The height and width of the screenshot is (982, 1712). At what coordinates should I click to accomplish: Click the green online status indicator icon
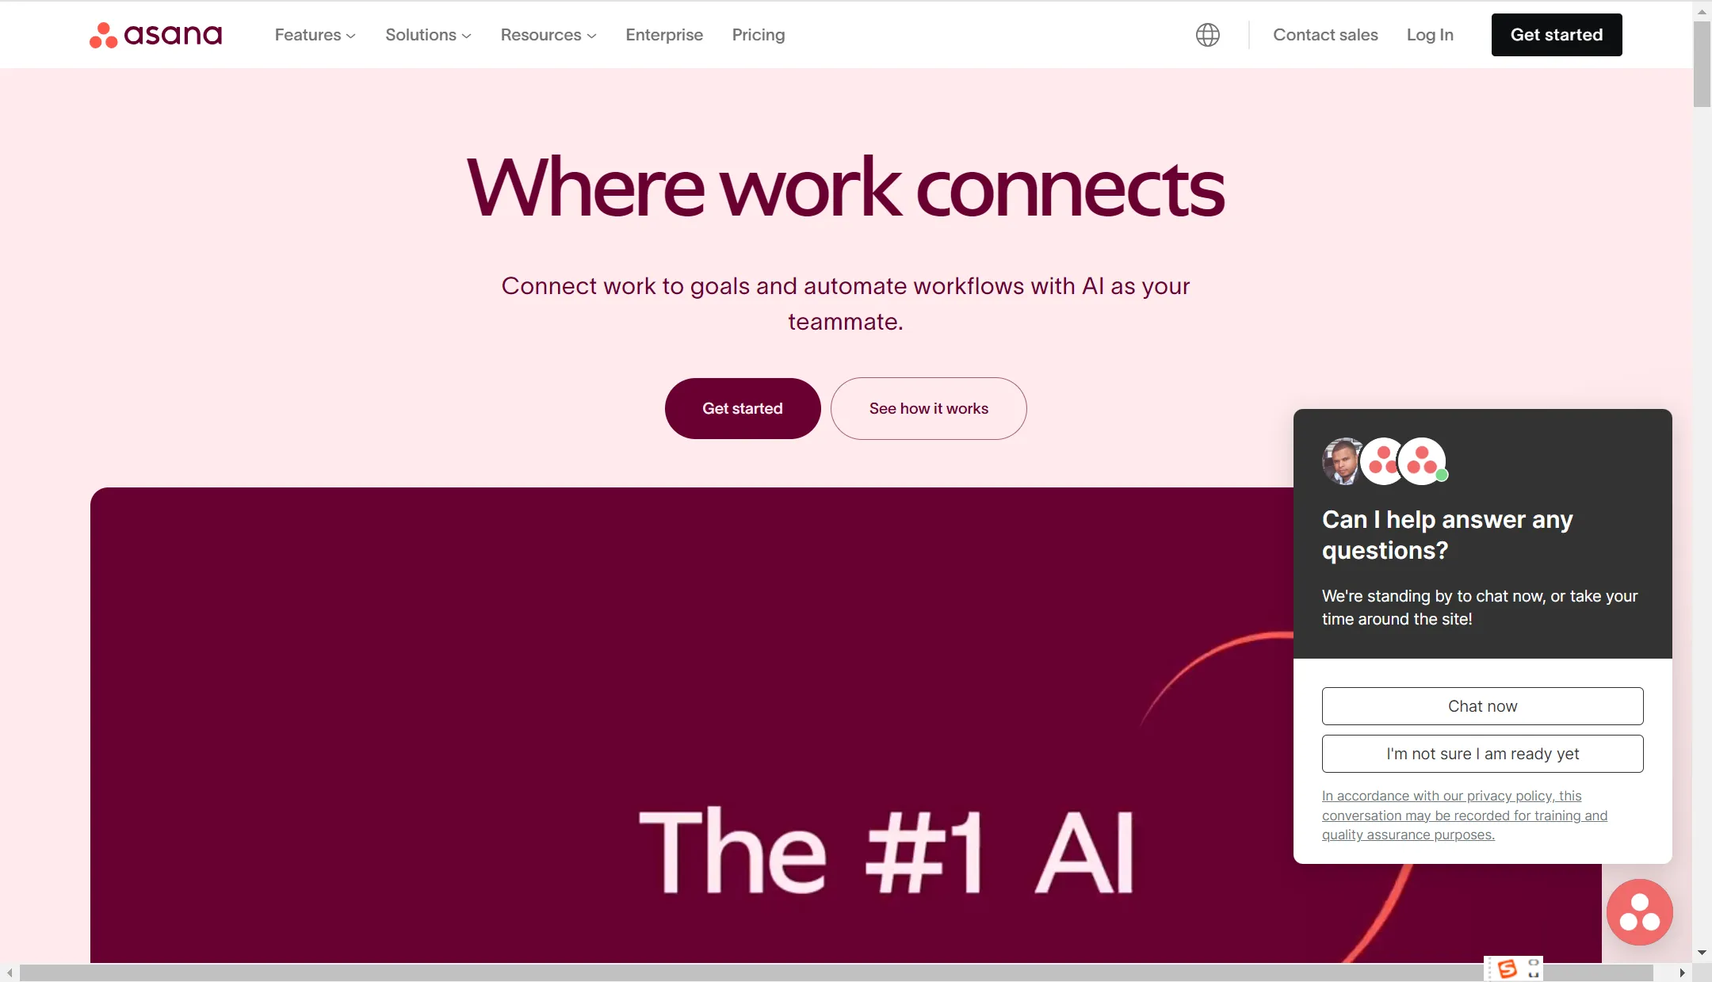click(1440, 479)
